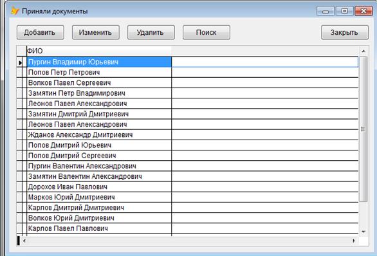Screen dimensions: 377x256
Task: Minimize the Приняли документы window
Action: pyautogui.click(x=326, y=12)
